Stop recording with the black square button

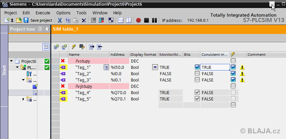click(146, 20)
